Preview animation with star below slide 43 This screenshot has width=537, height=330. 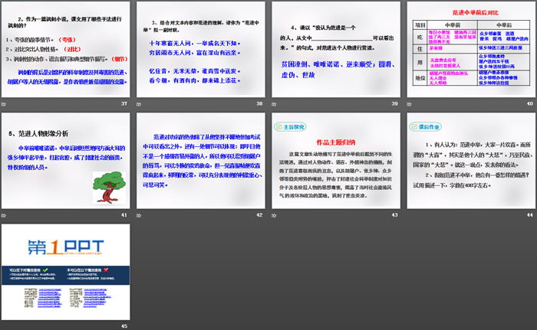(x=274, y=215)
